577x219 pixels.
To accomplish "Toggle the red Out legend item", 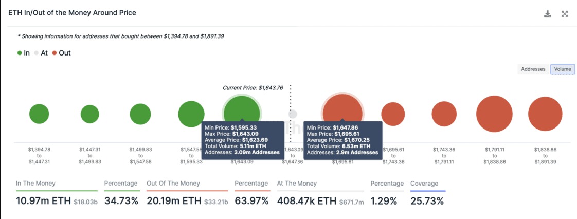I will point(61,53).
